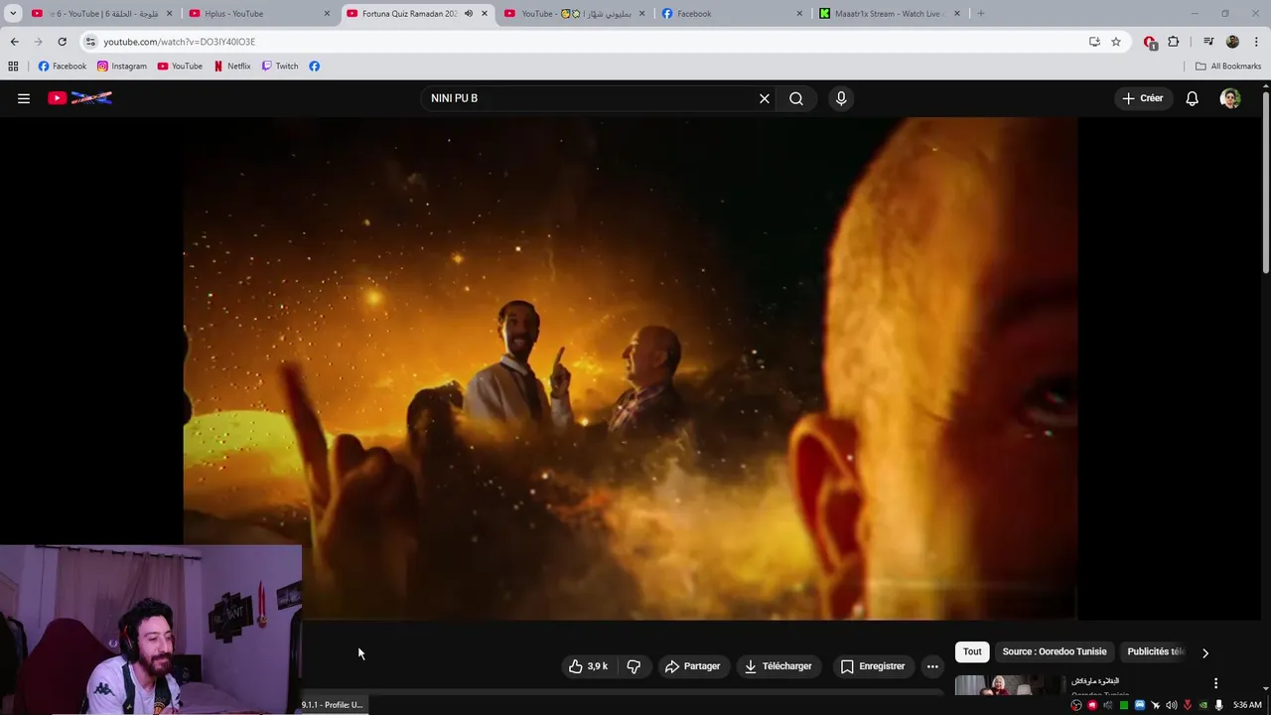The image size is (1271, 715).
Task: Click the airplane mode tray icon
Action: pyautogui.click(x=1155, y=705)
